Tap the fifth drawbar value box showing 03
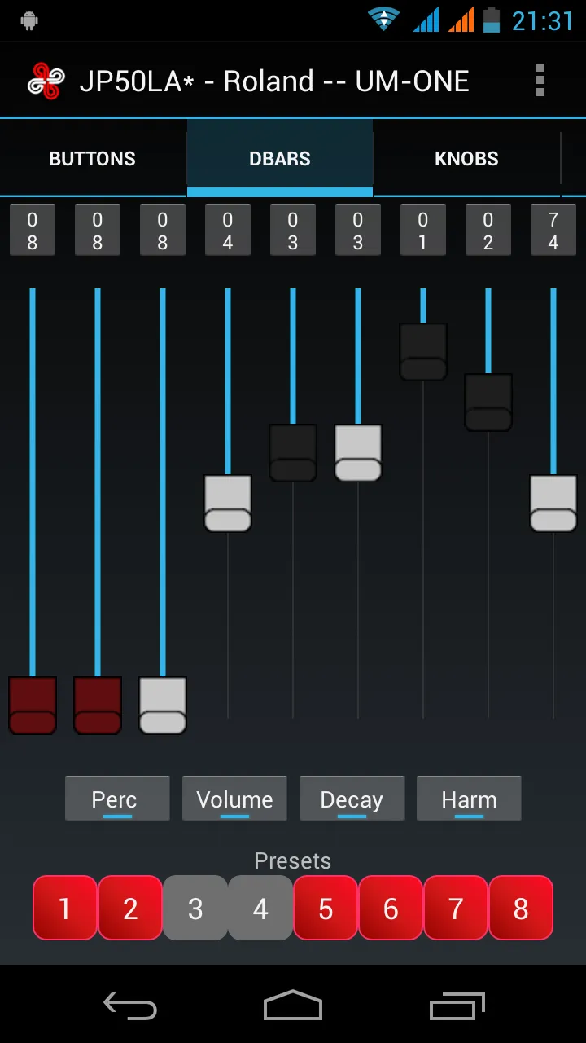The image size is (586, 1043). (x=293, y=231)
